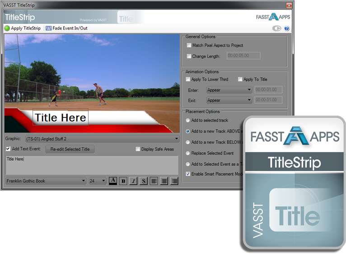
Task: Uncheck Add Text Event checkbox
Action: [x=8, y=149]
